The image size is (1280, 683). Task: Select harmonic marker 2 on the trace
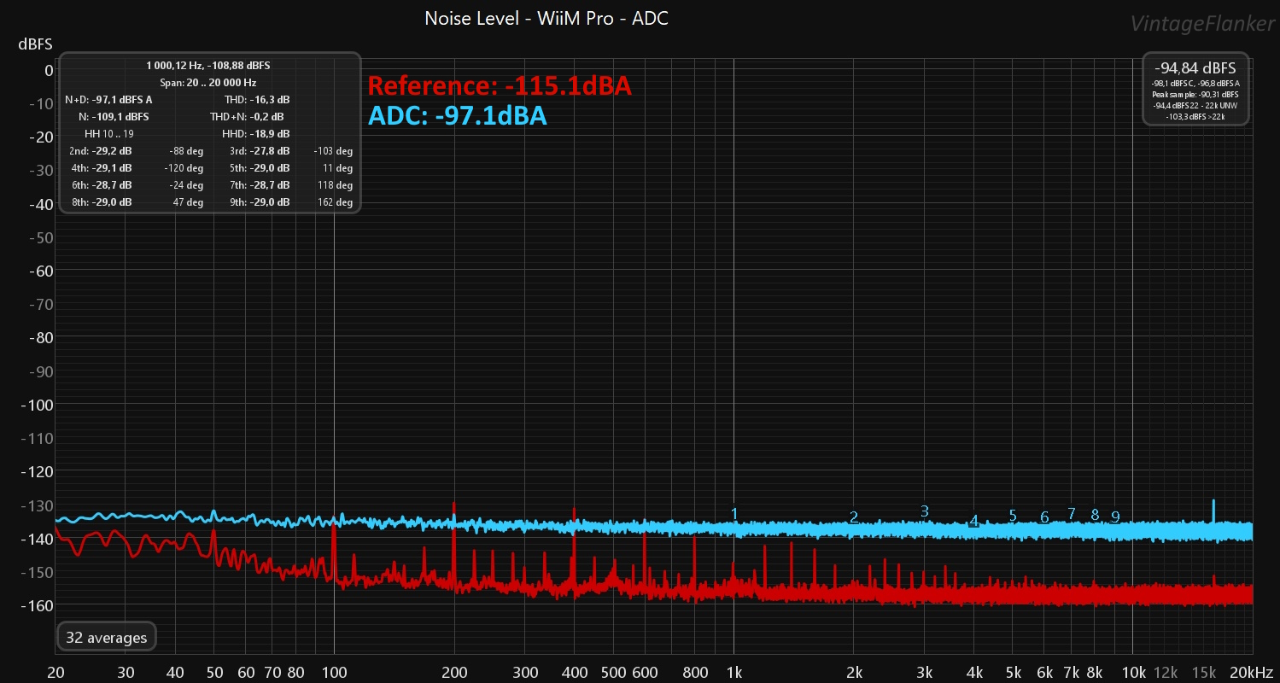854,517
